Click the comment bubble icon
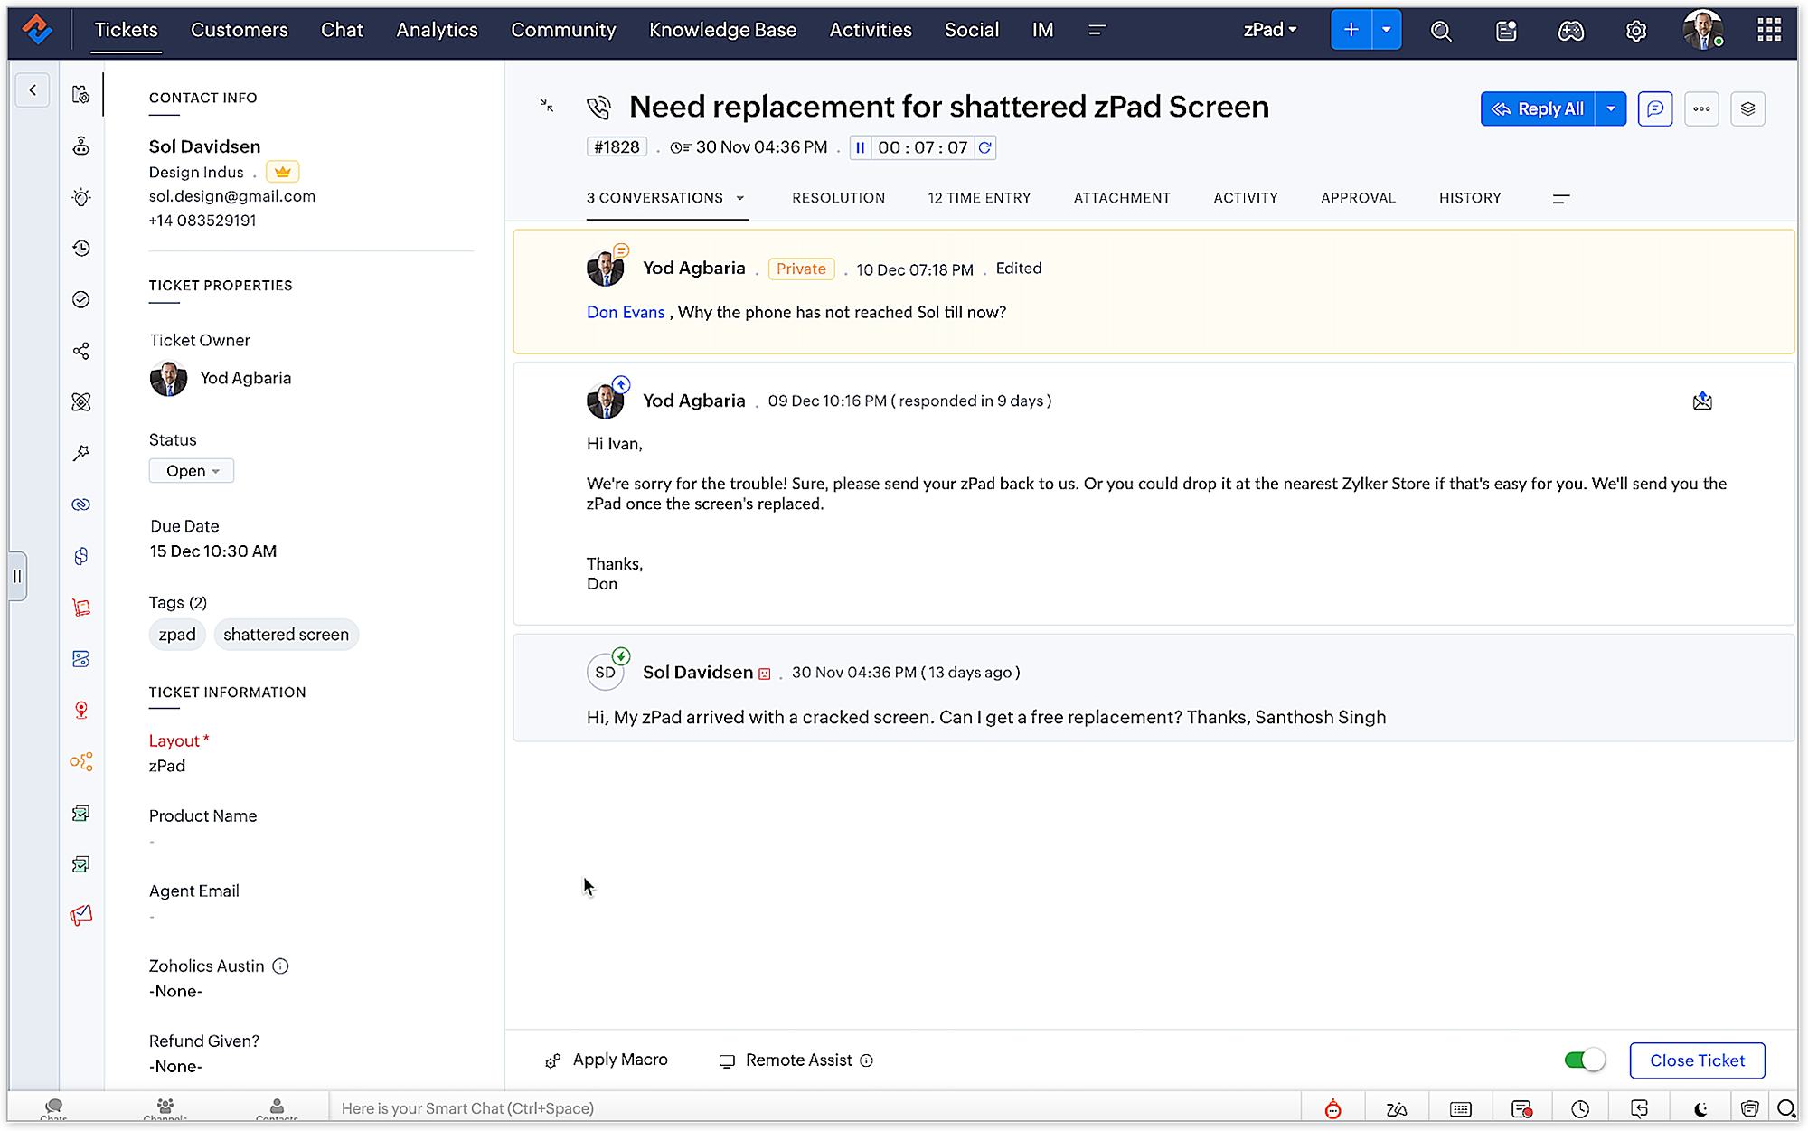Image resolution: width=1808 pixels, height=1131 pixels. pyautogui.click(x=1654, y=108)
